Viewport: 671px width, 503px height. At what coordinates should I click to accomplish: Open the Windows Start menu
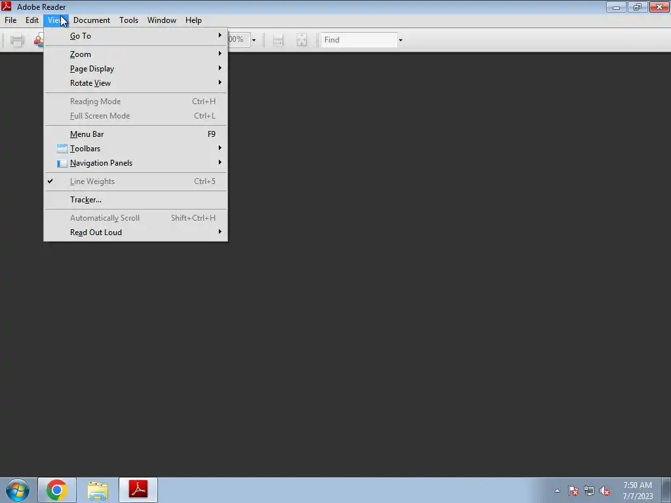click(x=18, y=490)
